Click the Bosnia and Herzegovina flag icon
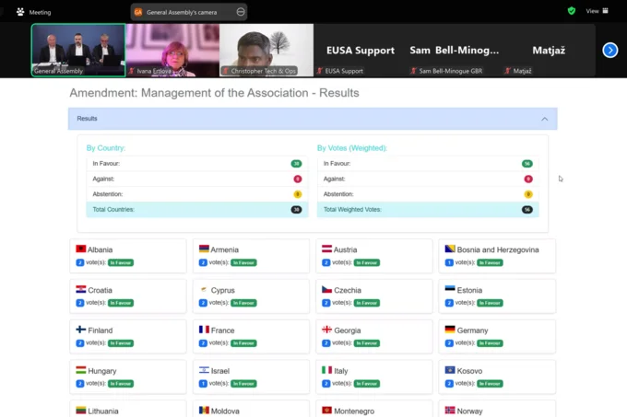 click(450, 249)
